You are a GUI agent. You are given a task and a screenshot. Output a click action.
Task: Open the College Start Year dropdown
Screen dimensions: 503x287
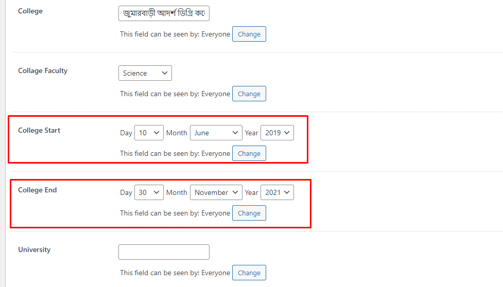[x=277, y=133]
